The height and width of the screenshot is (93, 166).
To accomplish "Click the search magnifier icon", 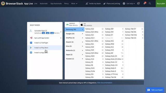I will click(150, 3).
